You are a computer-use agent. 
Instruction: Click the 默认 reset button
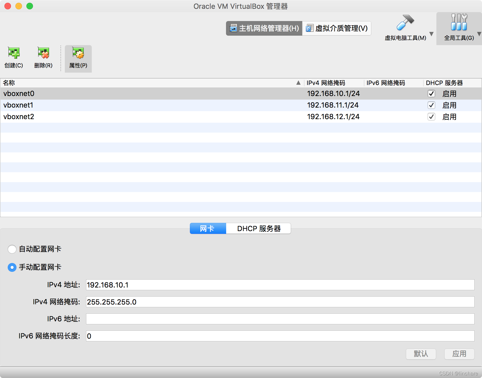pos(421,354)
